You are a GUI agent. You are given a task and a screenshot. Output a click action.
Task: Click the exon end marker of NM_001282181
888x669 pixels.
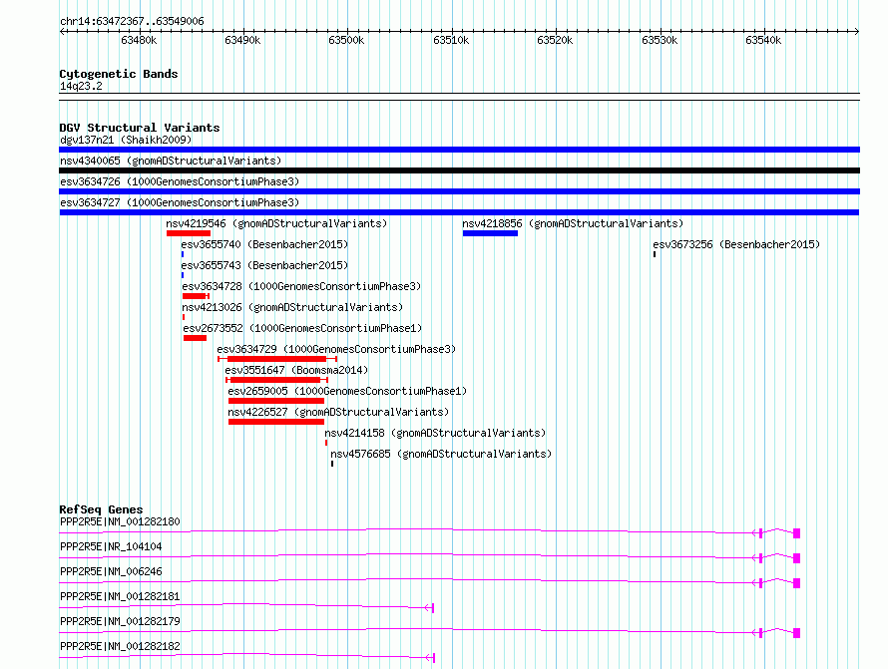pyautogui.click(x=433, y=608)
